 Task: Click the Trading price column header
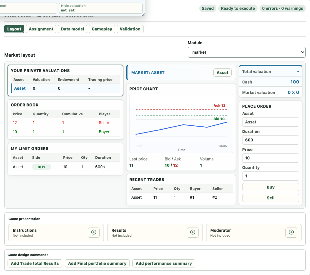coord(100,80)
